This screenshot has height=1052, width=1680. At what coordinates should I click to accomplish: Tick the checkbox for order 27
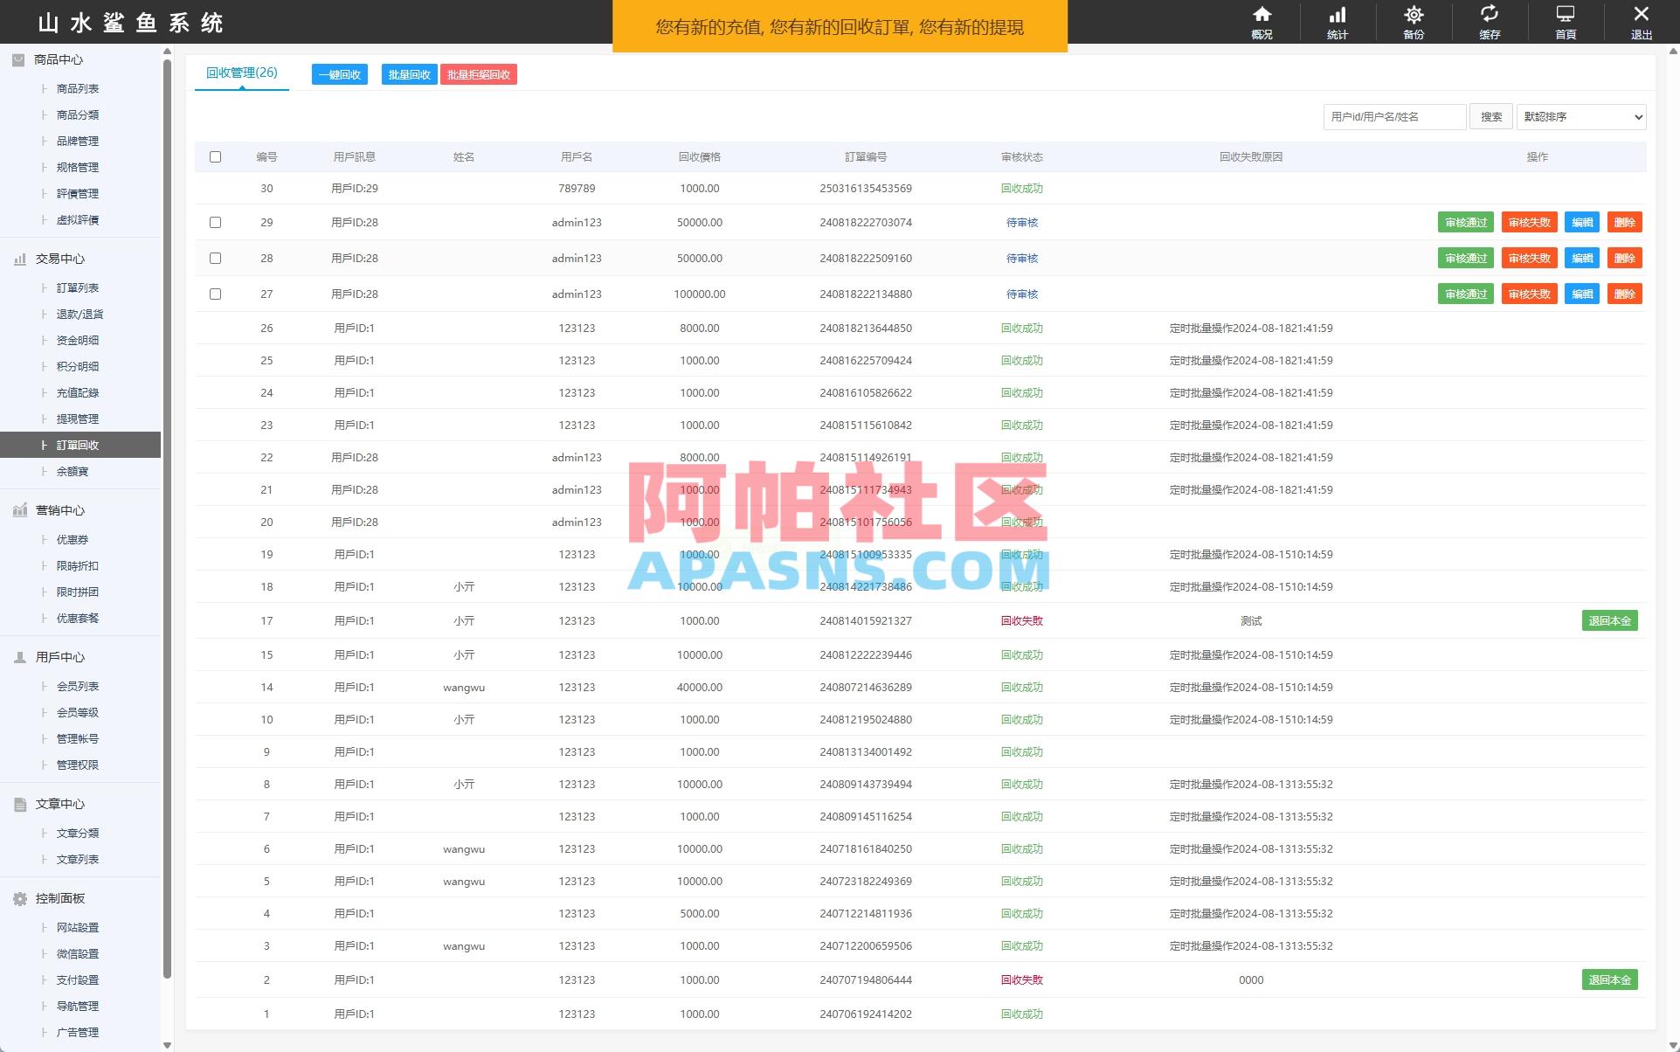pos(215,294)
